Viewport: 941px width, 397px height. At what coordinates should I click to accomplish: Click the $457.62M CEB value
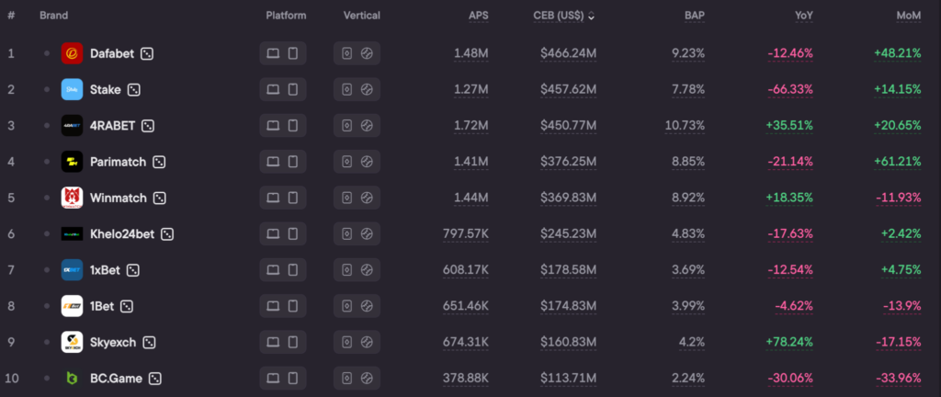click(568, 89)
